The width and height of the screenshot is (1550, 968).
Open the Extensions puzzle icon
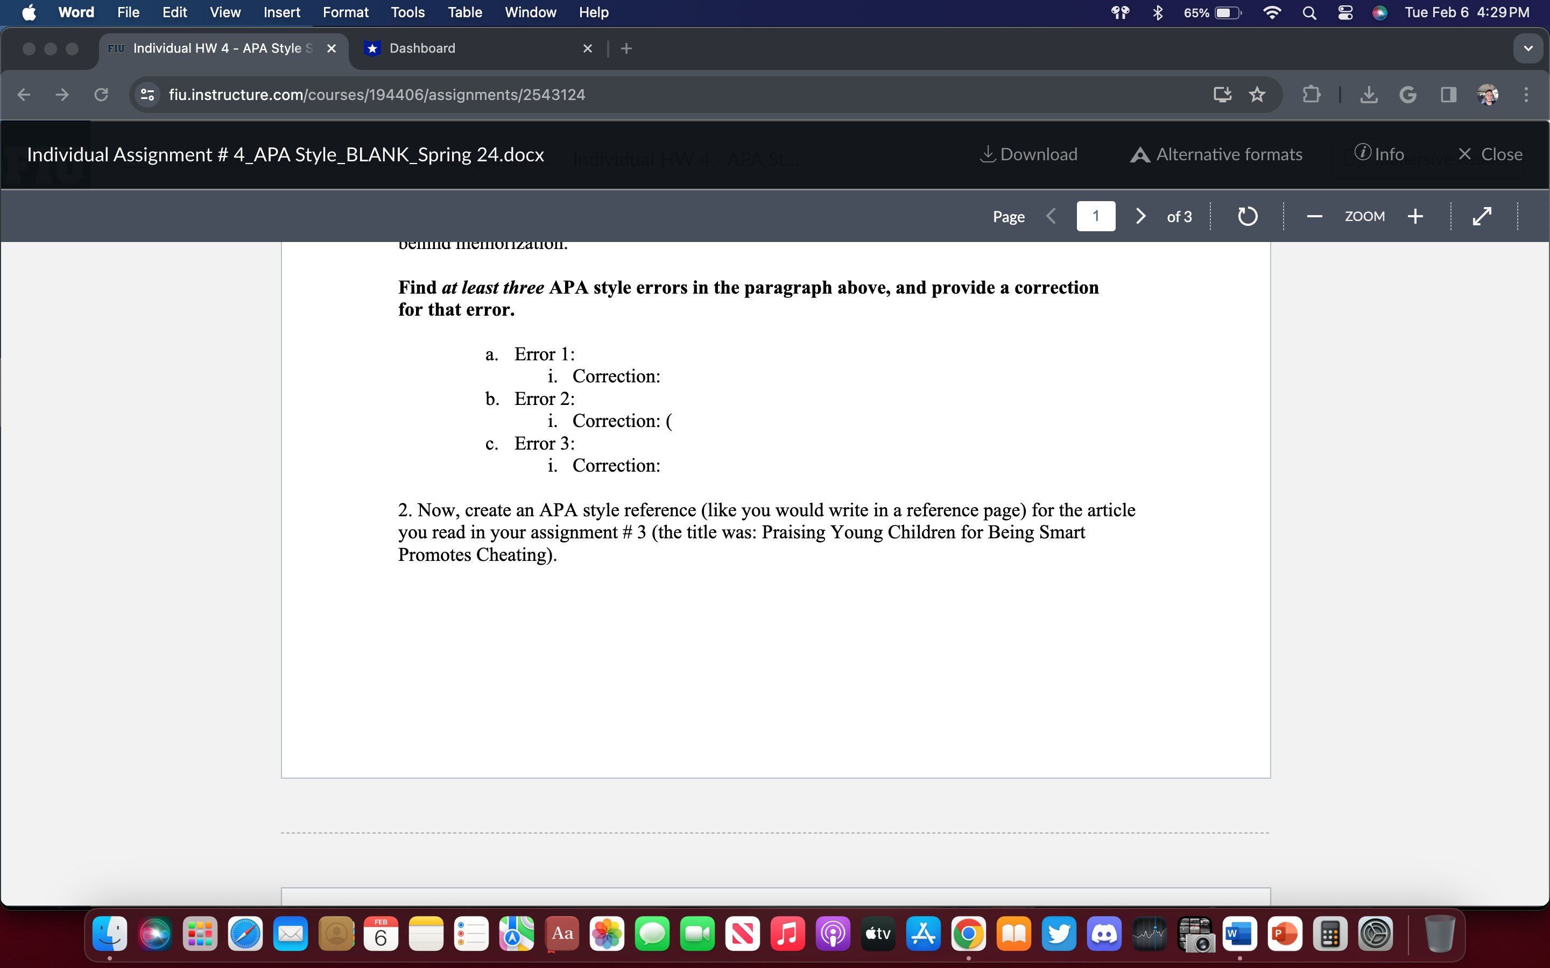click(1311, 95)
